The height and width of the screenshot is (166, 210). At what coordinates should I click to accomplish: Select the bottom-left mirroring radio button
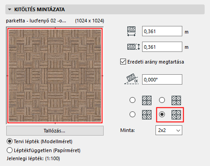[132, 115]
